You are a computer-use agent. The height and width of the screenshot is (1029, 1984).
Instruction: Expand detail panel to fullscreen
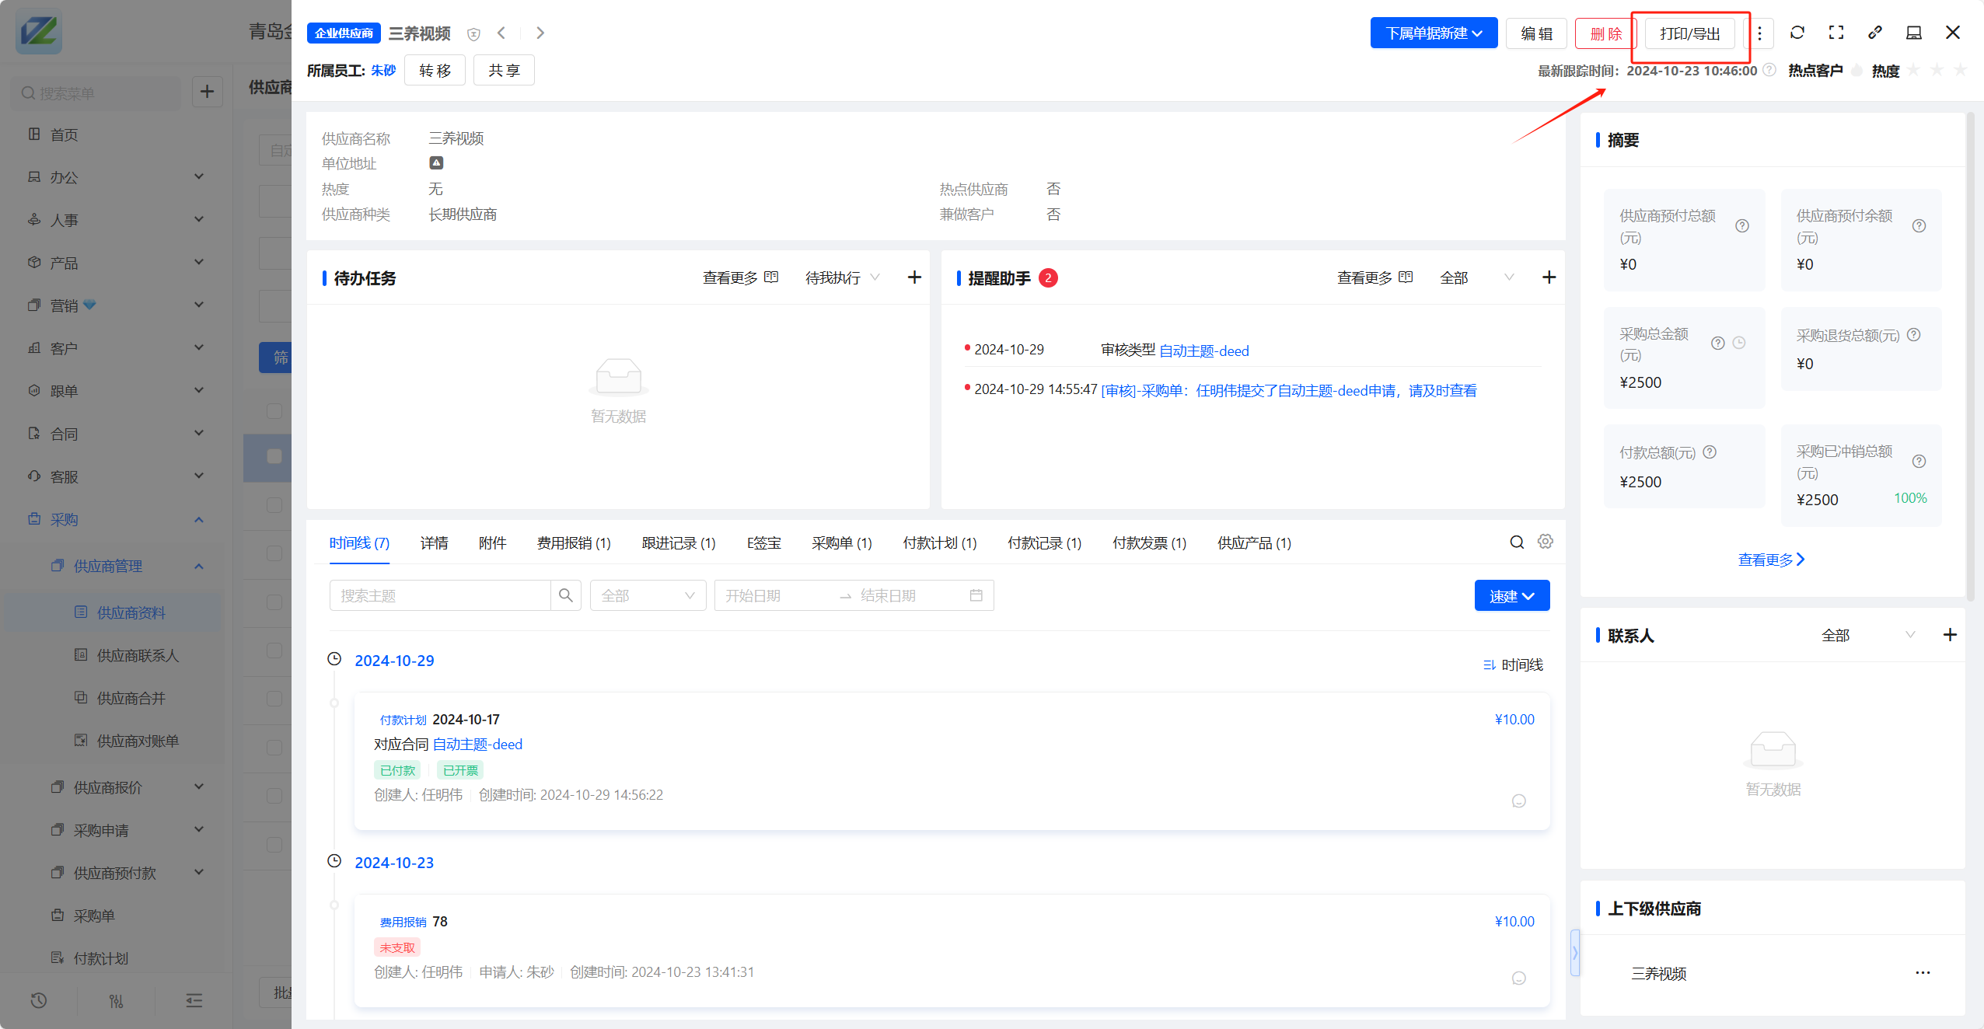1836,33
